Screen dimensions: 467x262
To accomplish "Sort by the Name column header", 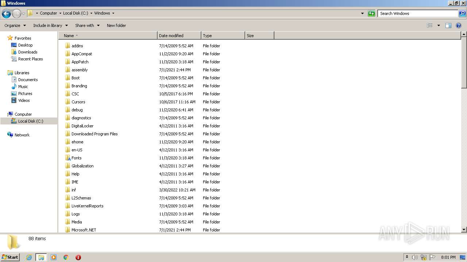I will point(108,36).
